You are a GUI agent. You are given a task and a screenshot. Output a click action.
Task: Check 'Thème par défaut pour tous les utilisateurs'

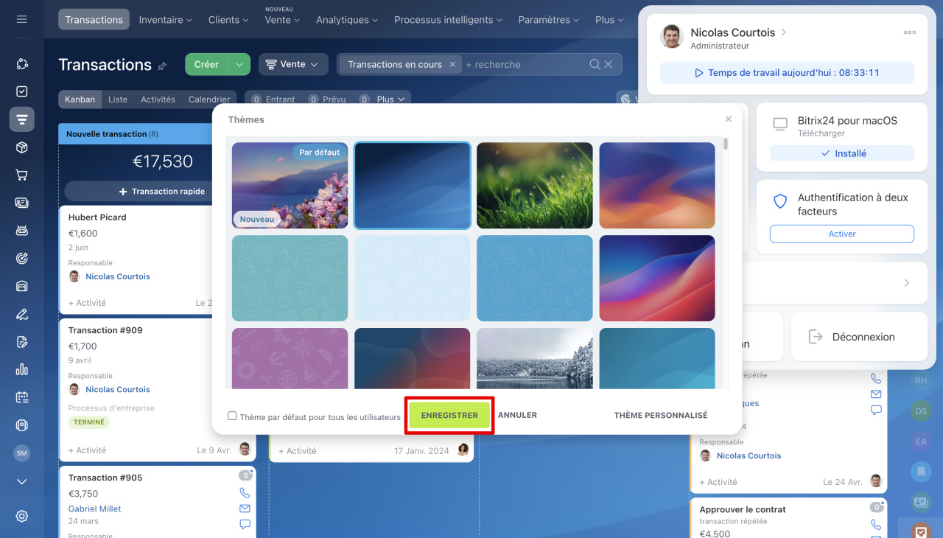[x=232, y=416]
